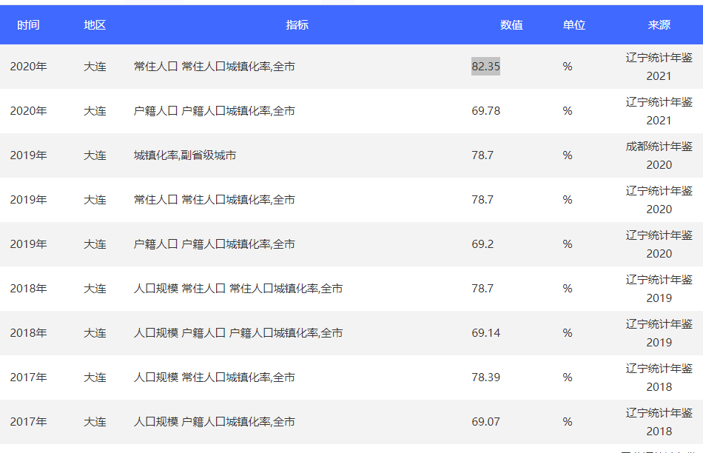Image resolution: width=703 pixels, height=453 pixels.
Task: Click the 来源 column header
Action: 659,25
